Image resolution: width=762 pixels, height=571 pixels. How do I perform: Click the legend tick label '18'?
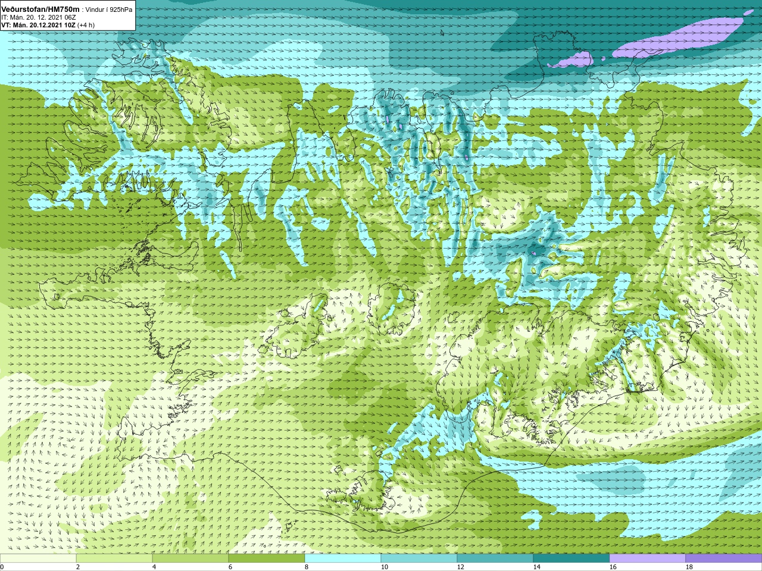click(689, 567)
